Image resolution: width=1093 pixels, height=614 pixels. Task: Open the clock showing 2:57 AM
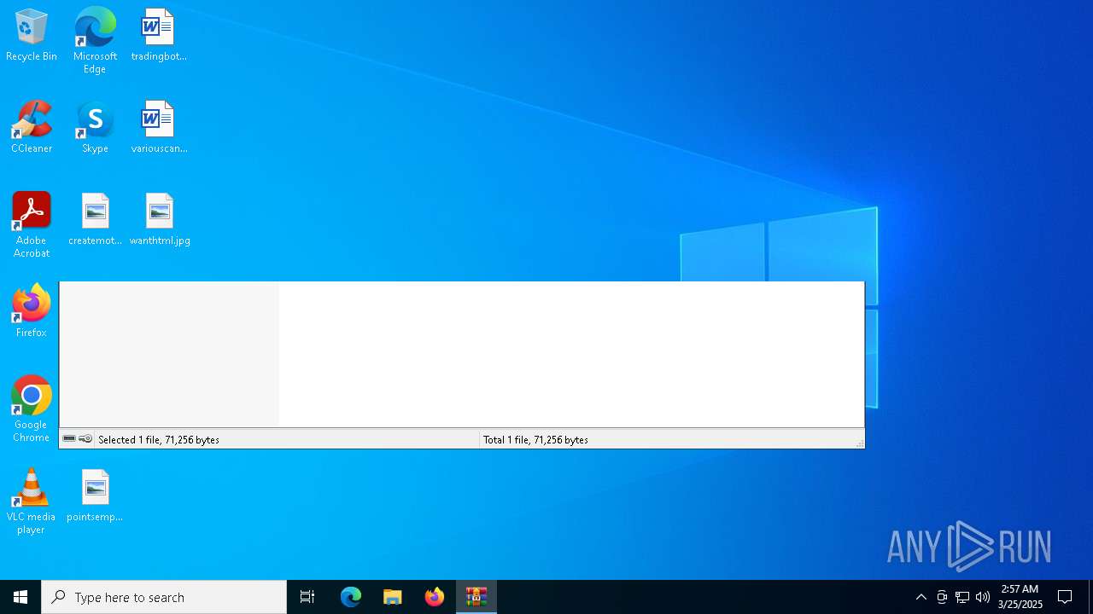[x=1020, y=597]
